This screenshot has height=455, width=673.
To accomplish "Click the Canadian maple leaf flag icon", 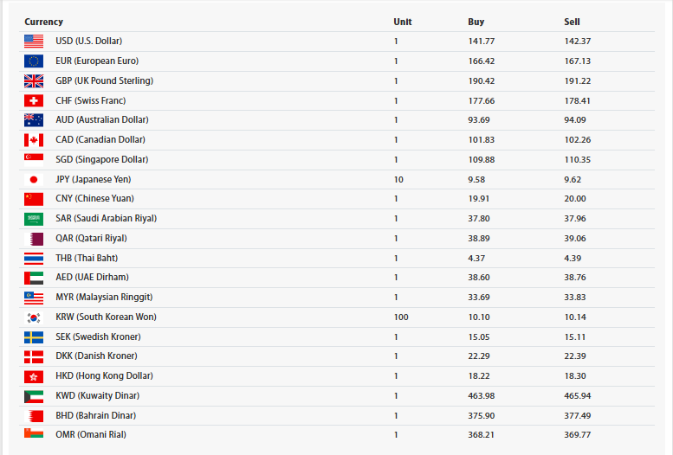I will pos(34,140).
